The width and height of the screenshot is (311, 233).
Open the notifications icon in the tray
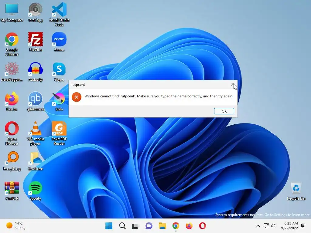[303, 226]
